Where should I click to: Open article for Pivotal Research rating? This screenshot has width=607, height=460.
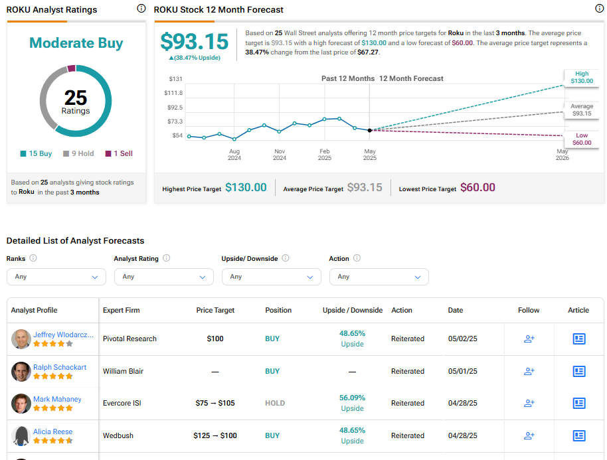(x=578, y=339)
